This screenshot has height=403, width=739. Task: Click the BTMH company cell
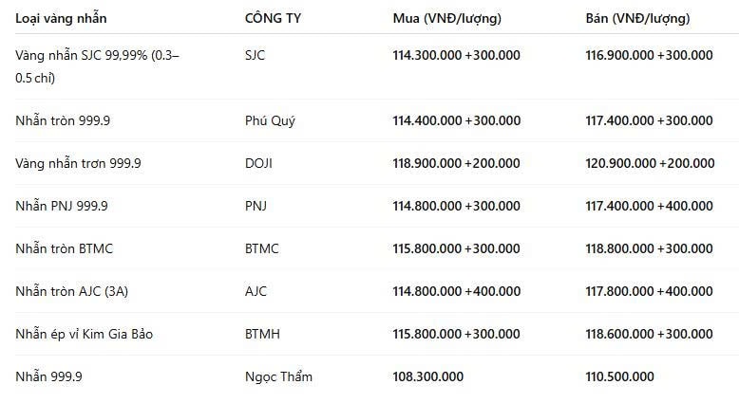pos(262,334)
